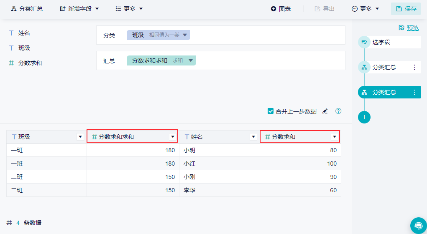
Task: Open the 预览 preview link
Action: (409, 28)
